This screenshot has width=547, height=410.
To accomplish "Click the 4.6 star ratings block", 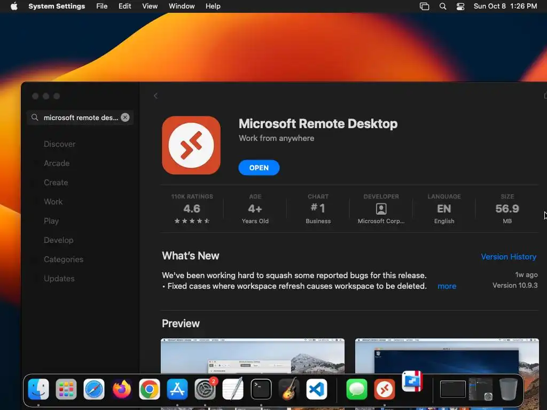I will 192,209.
